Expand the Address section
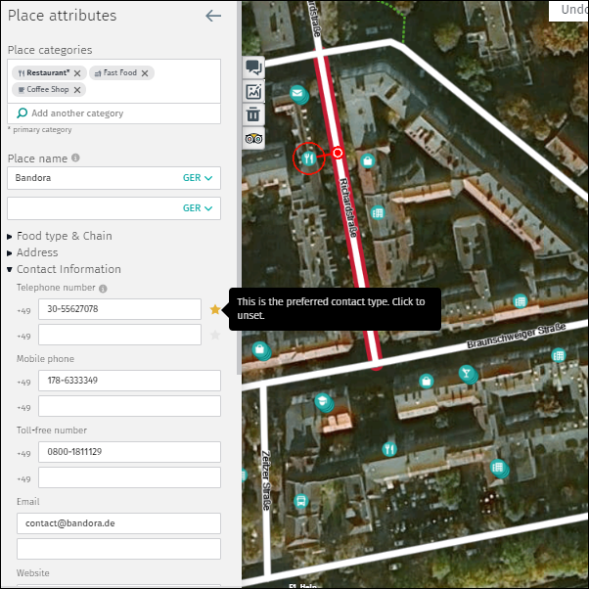Viewport: 589px width, 589px height. pyautogui.click(x=32, y=252)
